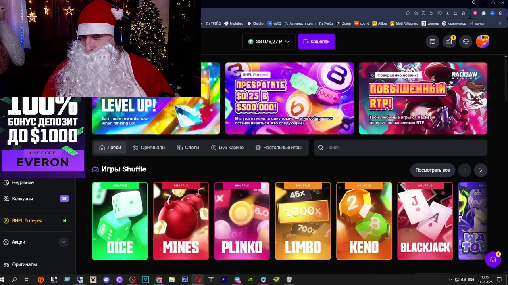Click the browser snapshot camera icon
The height and width of the screenshot is (285, 508).
tap(416, 13)
